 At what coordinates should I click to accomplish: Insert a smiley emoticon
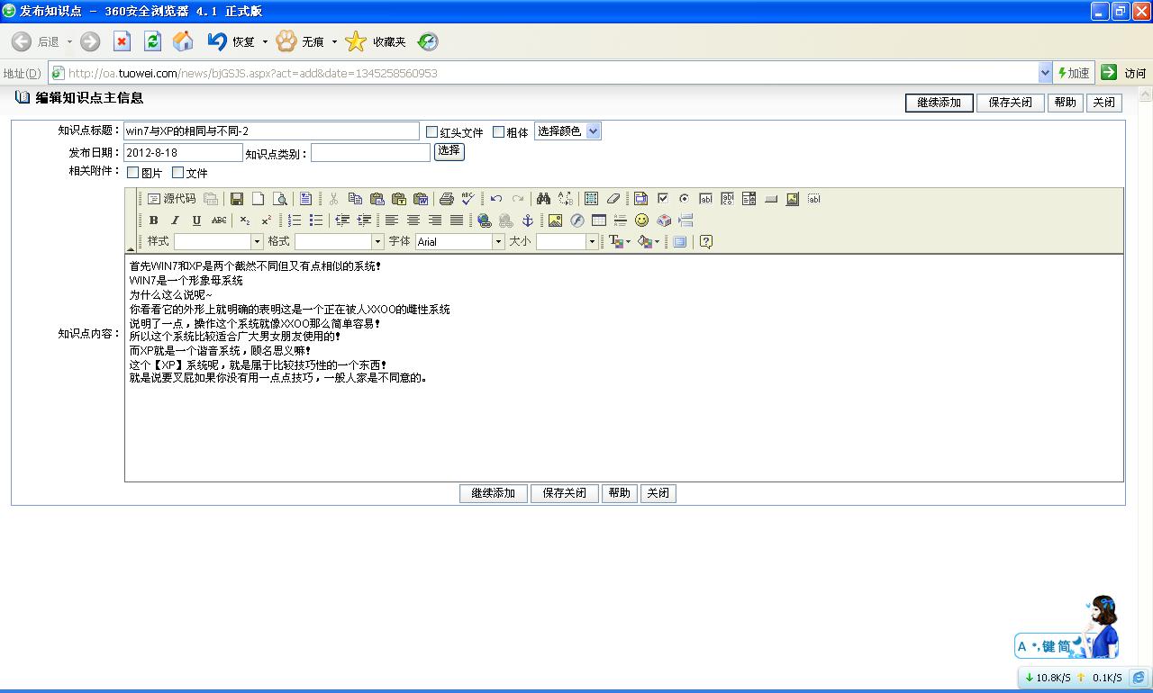coord(641,220)
